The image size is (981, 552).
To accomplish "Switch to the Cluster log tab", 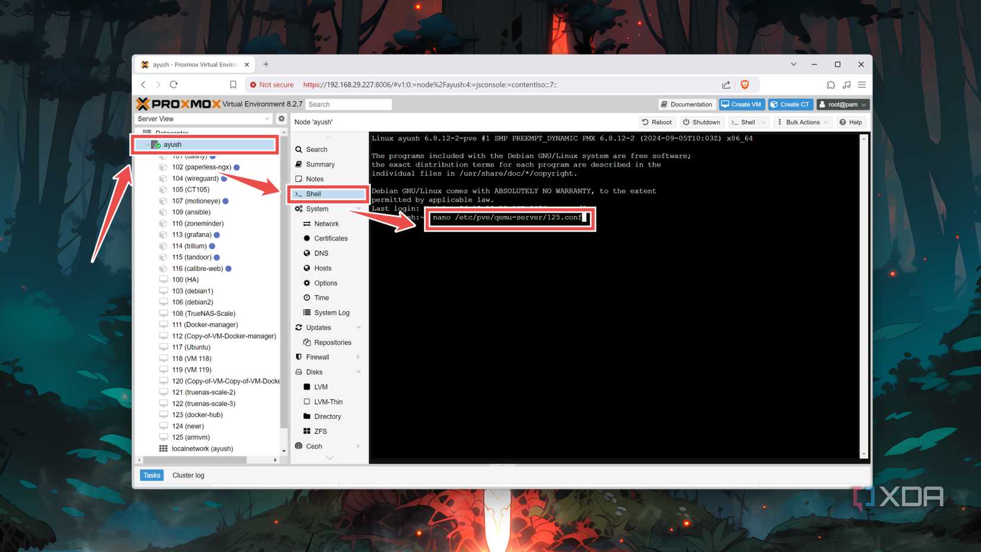I will pyautogui.click(x=188, y=475).
